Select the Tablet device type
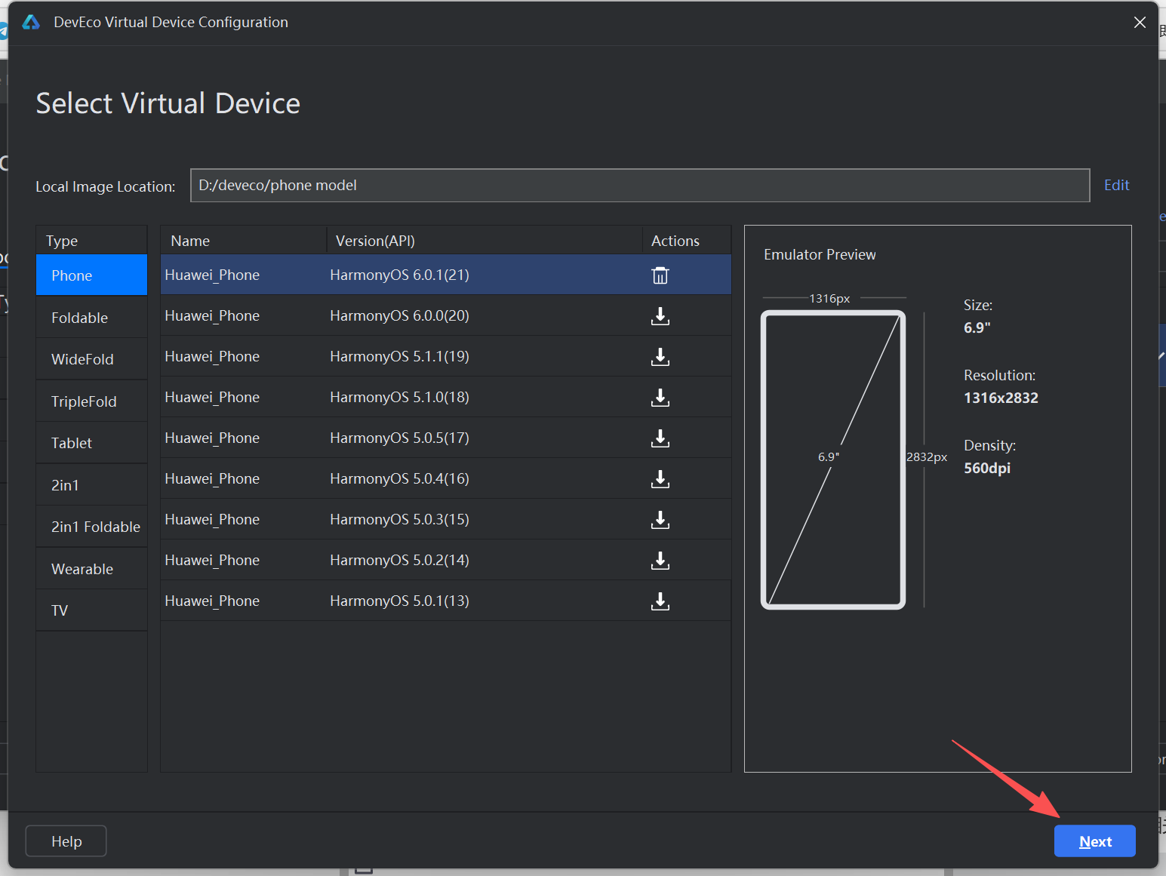This screenshot has width=1166, height=876. pyautogui.click(x=91, y=443)
